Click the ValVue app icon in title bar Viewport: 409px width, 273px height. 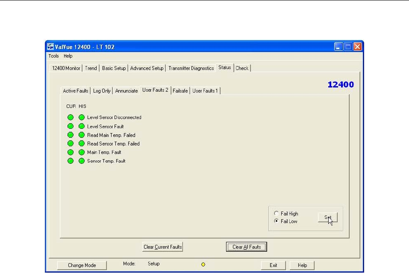pyautogui.click(x=50, y=46)
